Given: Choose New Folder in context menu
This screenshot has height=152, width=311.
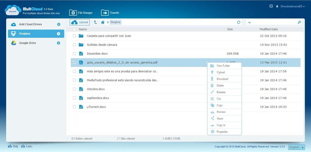Looking at the screenshot, I should click(x=224, y=66).
